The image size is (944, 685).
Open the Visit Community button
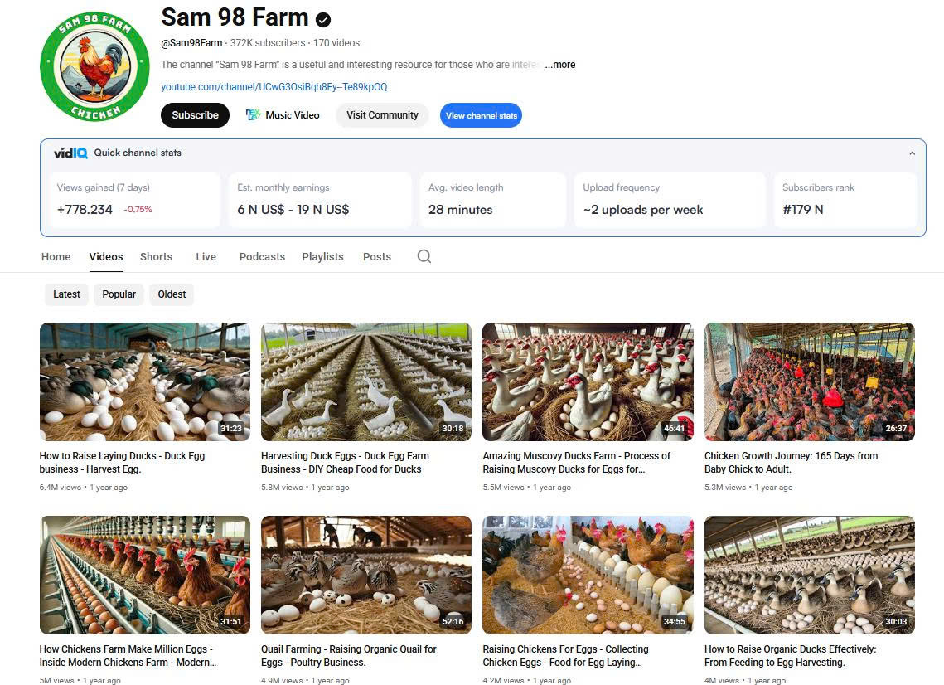click(382, 115)
